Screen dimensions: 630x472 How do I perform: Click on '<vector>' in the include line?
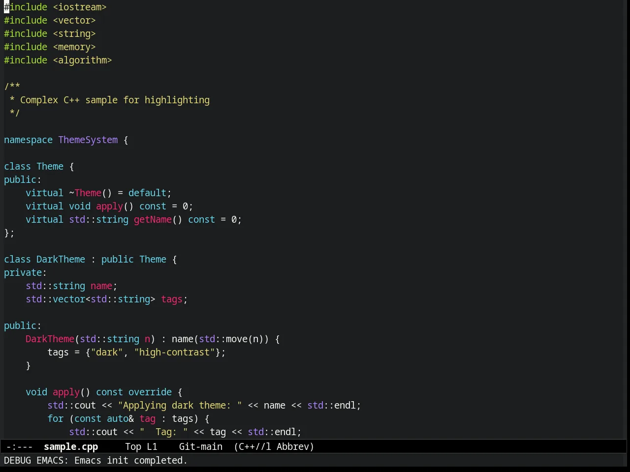pos(74,20)
